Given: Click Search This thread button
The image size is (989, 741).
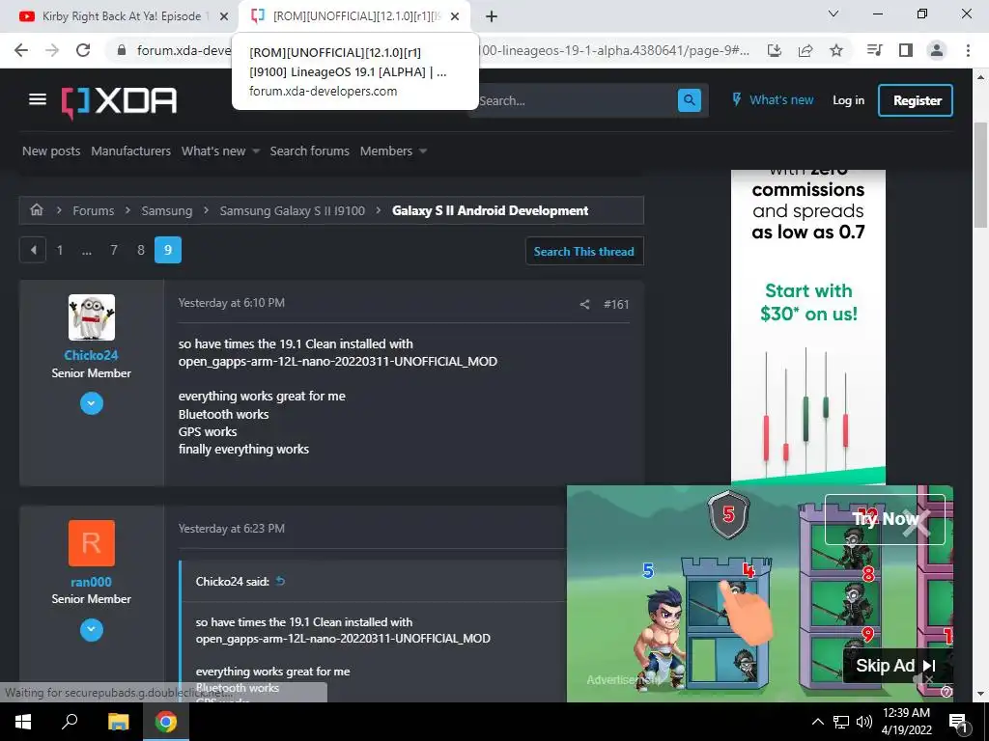Looking at the screenshot, I should (584, 252).
